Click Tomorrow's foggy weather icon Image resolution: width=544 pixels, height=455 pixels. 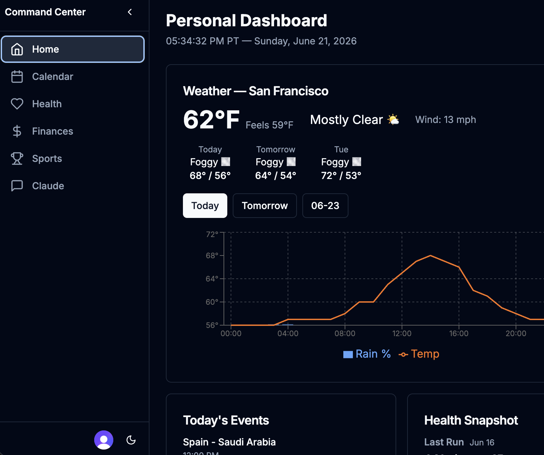click(291, 162)
